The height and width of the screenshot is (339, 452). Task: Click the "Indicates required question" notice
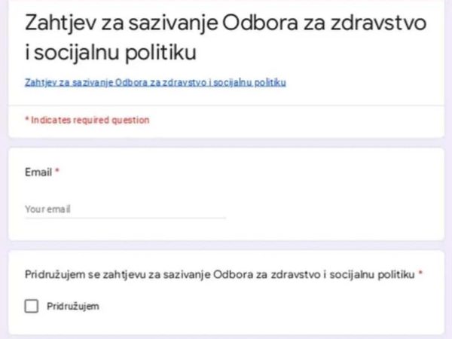tap(89, 120)
